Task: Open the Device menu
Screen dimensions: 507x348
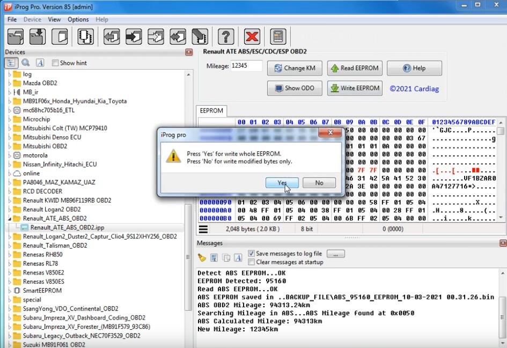Action: coord(32,19)
